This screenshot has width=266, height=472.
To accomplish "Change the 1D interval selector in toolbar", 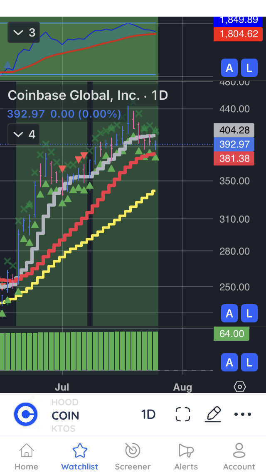I will [x=148, y=415].
